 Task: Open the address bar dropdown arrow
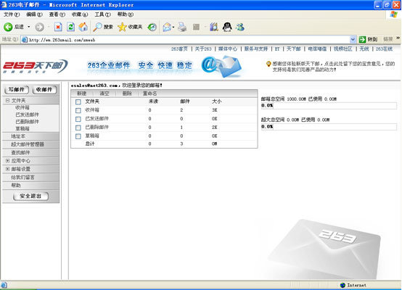click(353, 39)
